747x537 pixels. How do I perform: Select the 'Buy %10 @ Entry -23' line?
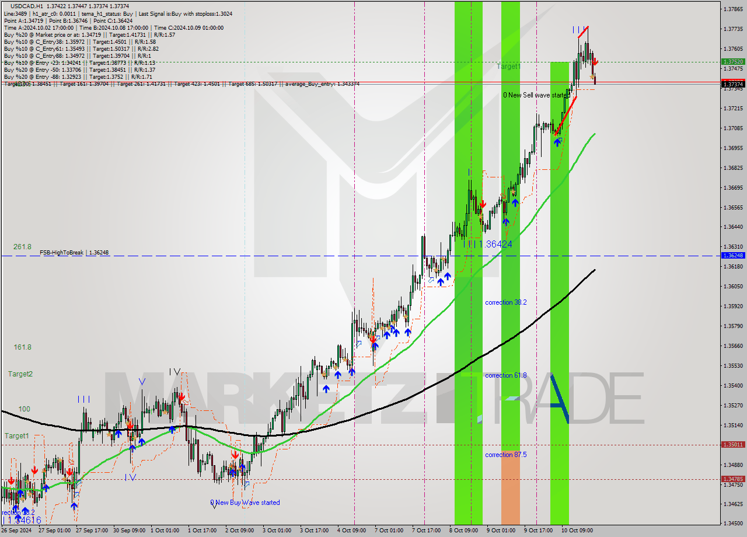tap(79, 62)
